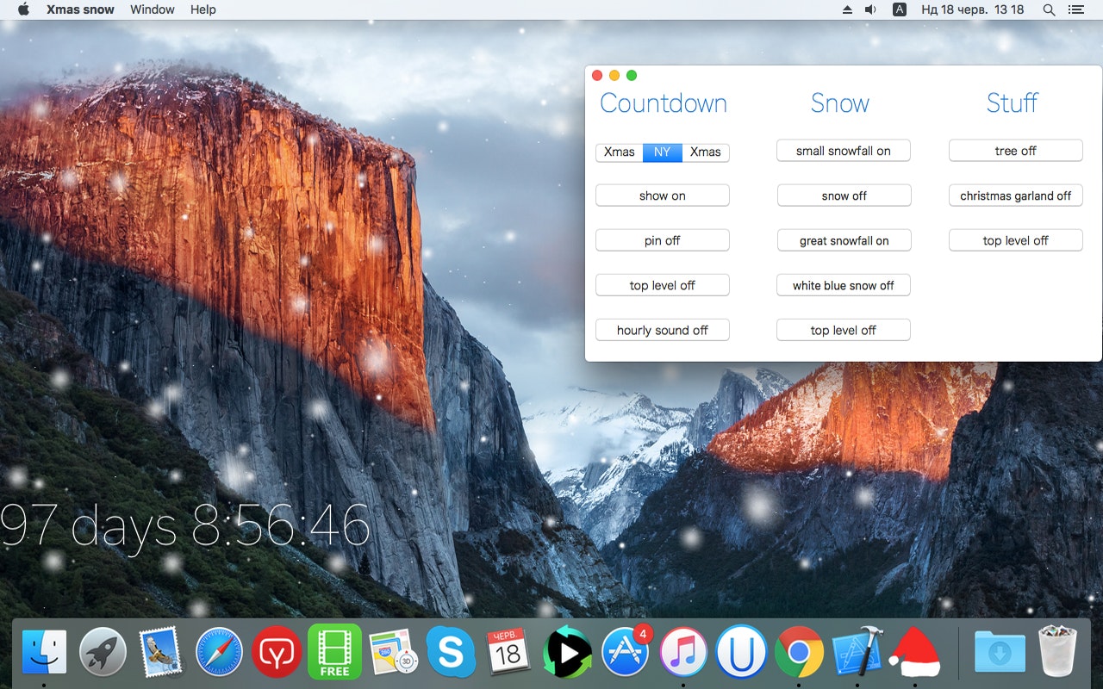
Task: Open the Xmas snow application menu
Action: pyautogui.click(x=80, y=9)
